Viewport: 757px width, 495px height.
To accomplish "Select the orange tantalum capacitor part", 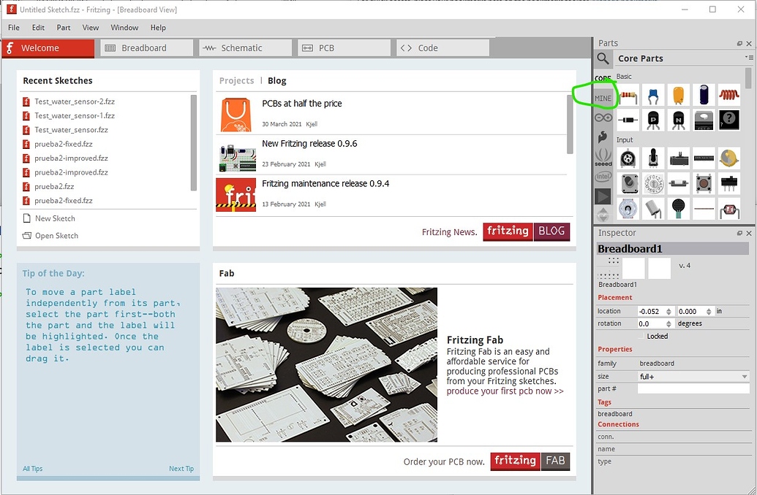I will tap(678, 95).
